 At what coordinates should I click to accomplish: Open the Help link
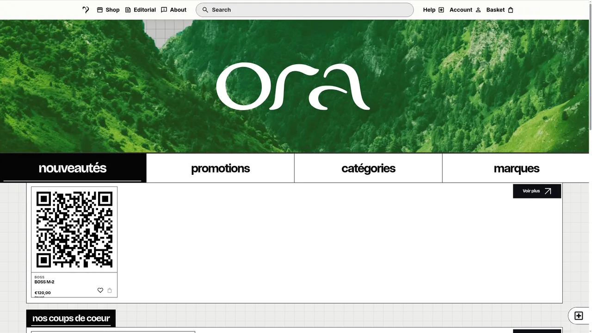(429, 10)
